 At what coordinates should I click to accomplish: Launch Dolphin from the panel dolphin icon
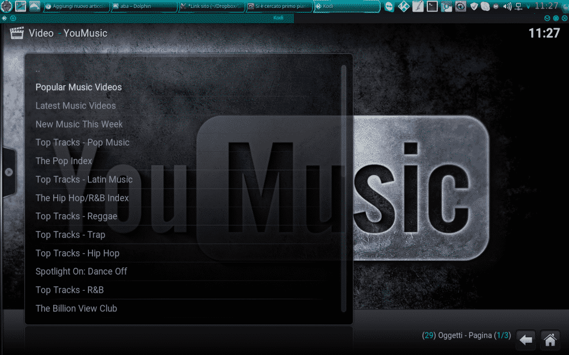(x=34, y=6)
